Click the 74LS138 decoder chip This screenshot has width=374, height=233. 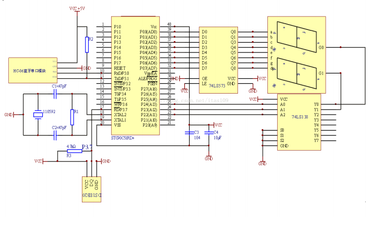299,122
